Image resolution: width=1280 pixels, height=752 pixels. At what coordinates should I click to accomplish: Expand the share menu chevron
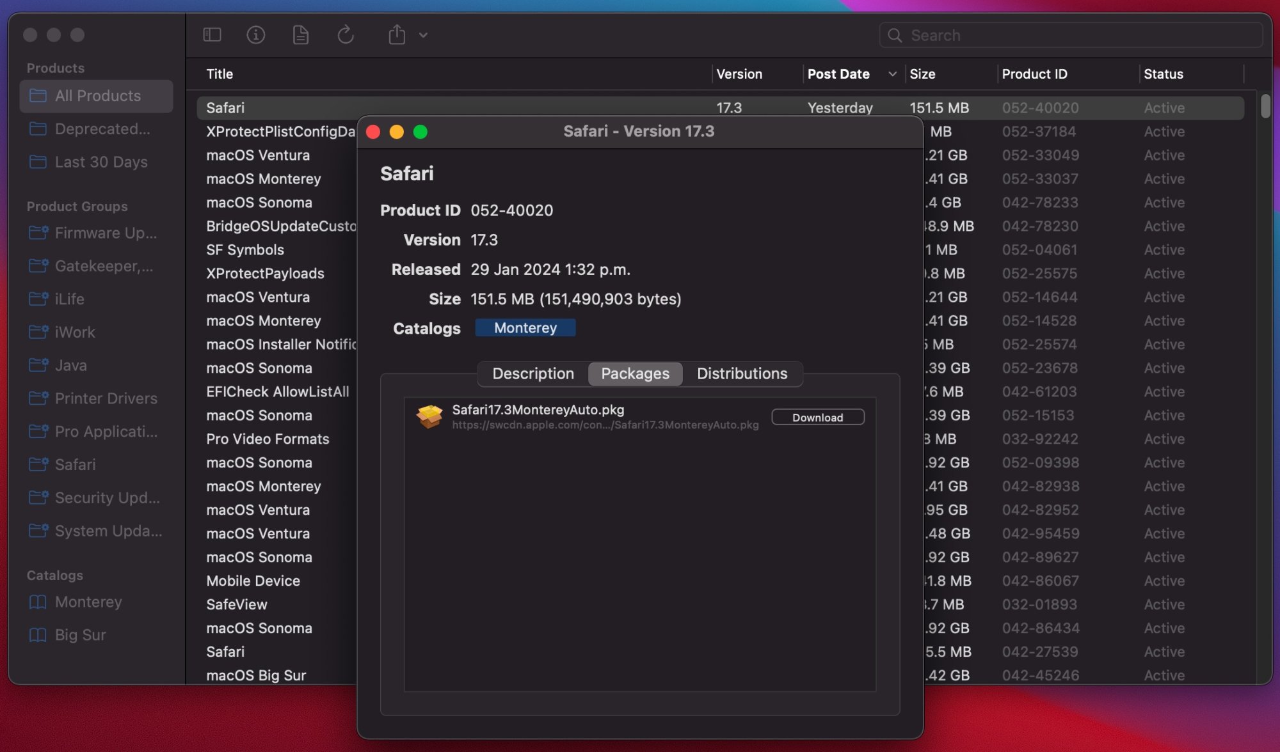point(423,35)
